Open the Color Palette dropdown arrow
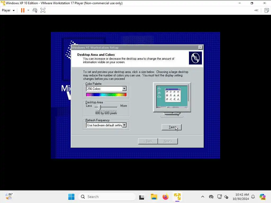Viewport: 271px width, 203px height. coord(124,89)
